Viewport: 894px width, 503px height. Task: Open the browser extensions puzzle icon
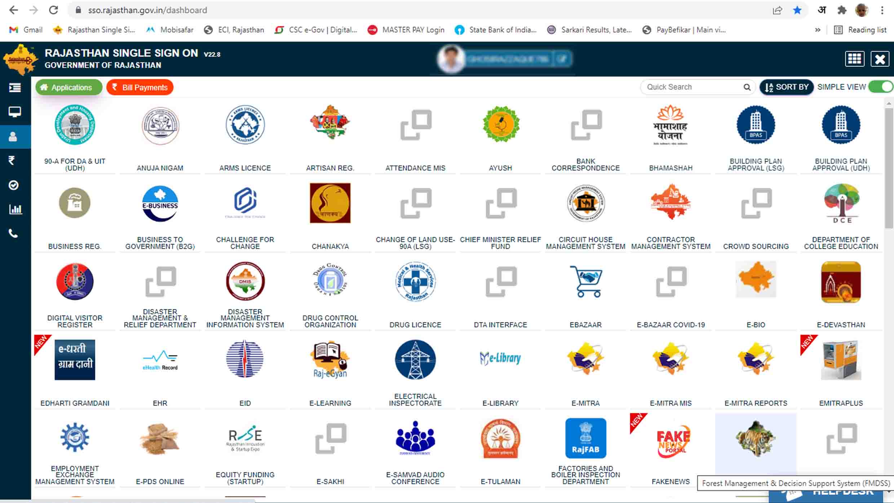point(841,10)
